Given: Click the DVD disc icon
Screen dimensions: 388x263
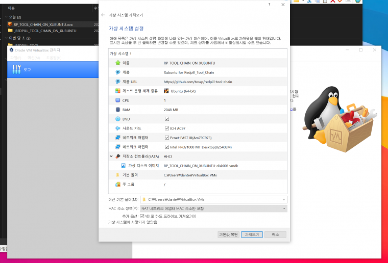Looking at the screenshot, I should (x=118, y=119).
